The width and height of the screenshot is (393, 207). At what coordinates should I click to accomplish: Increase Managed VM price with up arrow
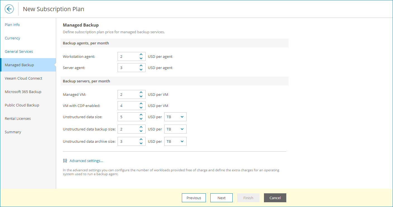click(x=141, y=93)
